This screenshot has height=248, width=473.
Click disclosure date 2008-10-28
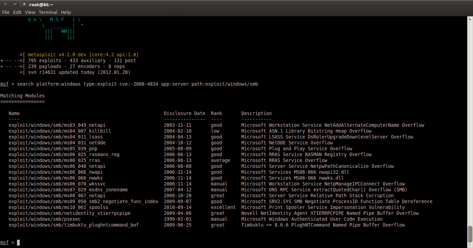point(178,195)
